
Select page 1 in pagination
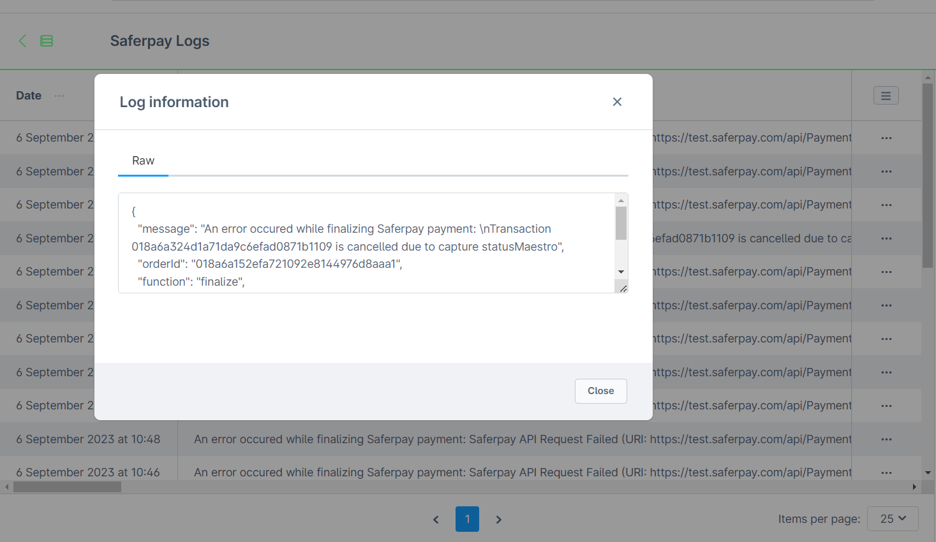tap(467, 519)
